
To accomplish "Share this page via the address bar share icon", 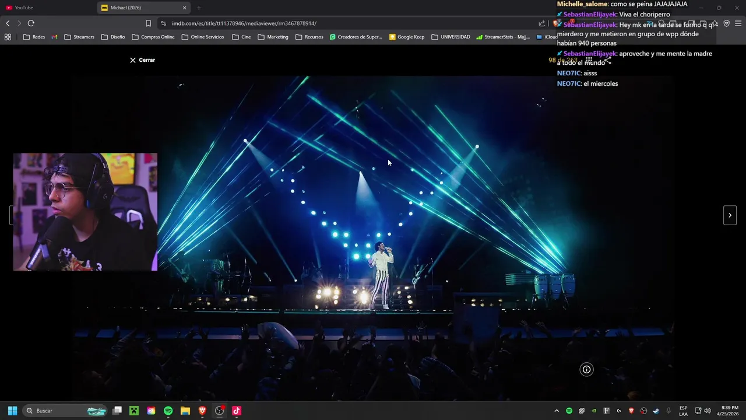I will coord(542,23).
